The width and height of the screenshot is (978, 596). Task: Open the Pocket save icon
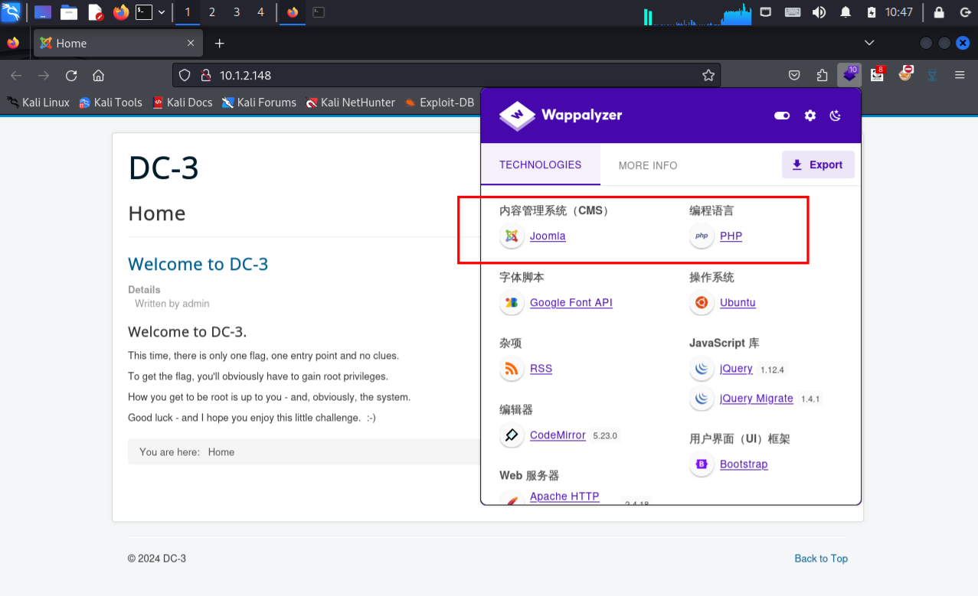coord(795,75)
